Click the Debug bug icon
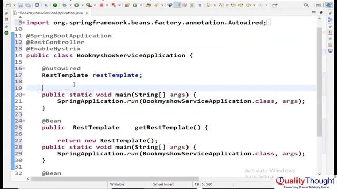337x189 pixels. (x=64, y=5)
